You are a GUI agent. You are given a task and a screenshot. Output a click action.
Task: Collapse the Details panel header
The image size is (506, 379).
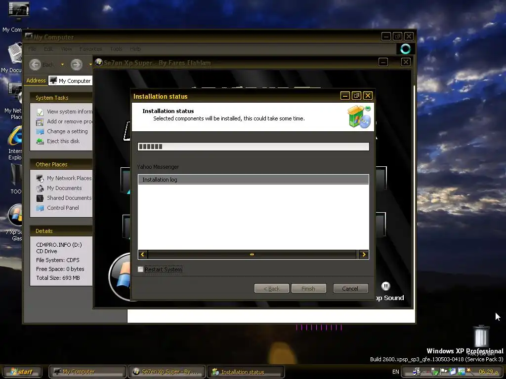61,231
